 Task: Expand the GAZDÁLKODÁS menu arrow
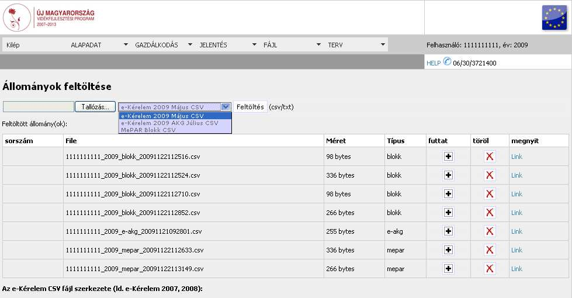click(x=190, y=44)
